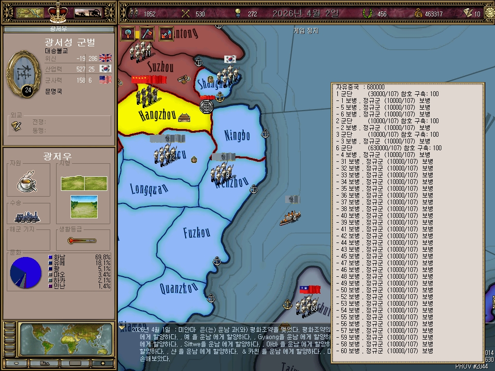
Task: Click the terrain landscape thumbnail
Action: 84,207
